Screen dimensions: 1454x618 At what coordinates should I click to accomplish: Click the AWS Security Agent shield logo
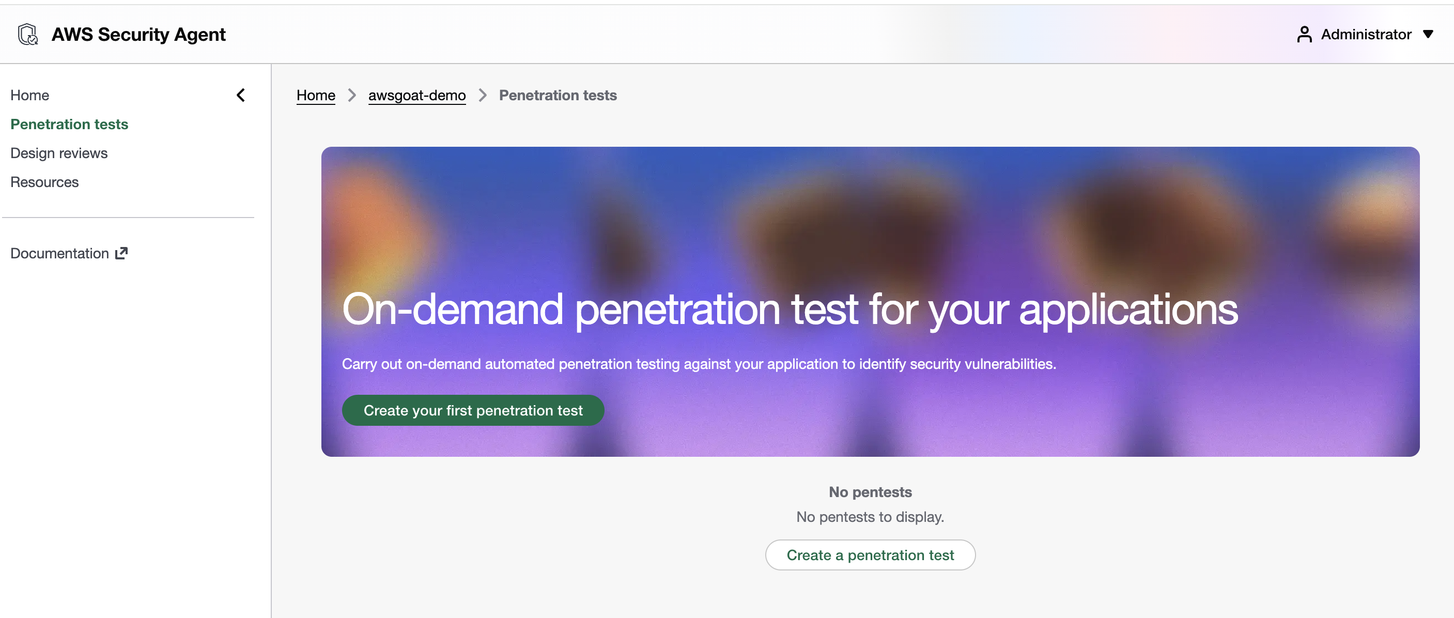(28, 34)
